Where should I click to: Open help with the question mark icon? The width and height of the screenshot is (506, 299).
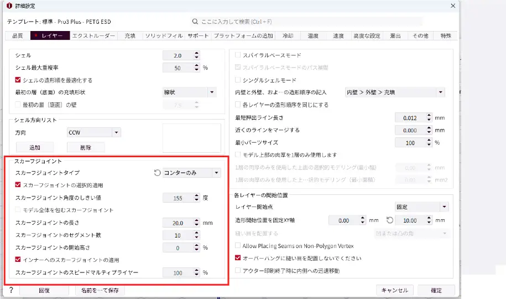tap(11, 290)
